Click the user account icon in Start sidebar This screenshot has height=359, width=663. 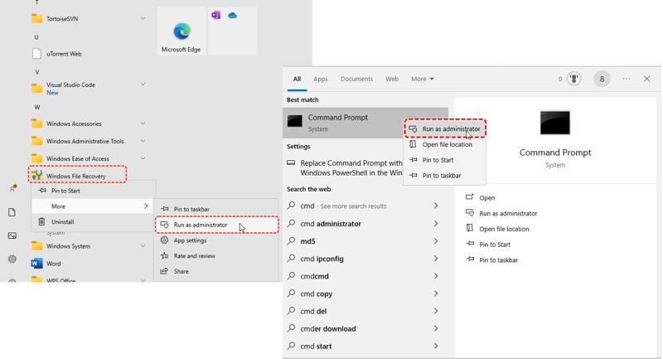pos(13,188)
